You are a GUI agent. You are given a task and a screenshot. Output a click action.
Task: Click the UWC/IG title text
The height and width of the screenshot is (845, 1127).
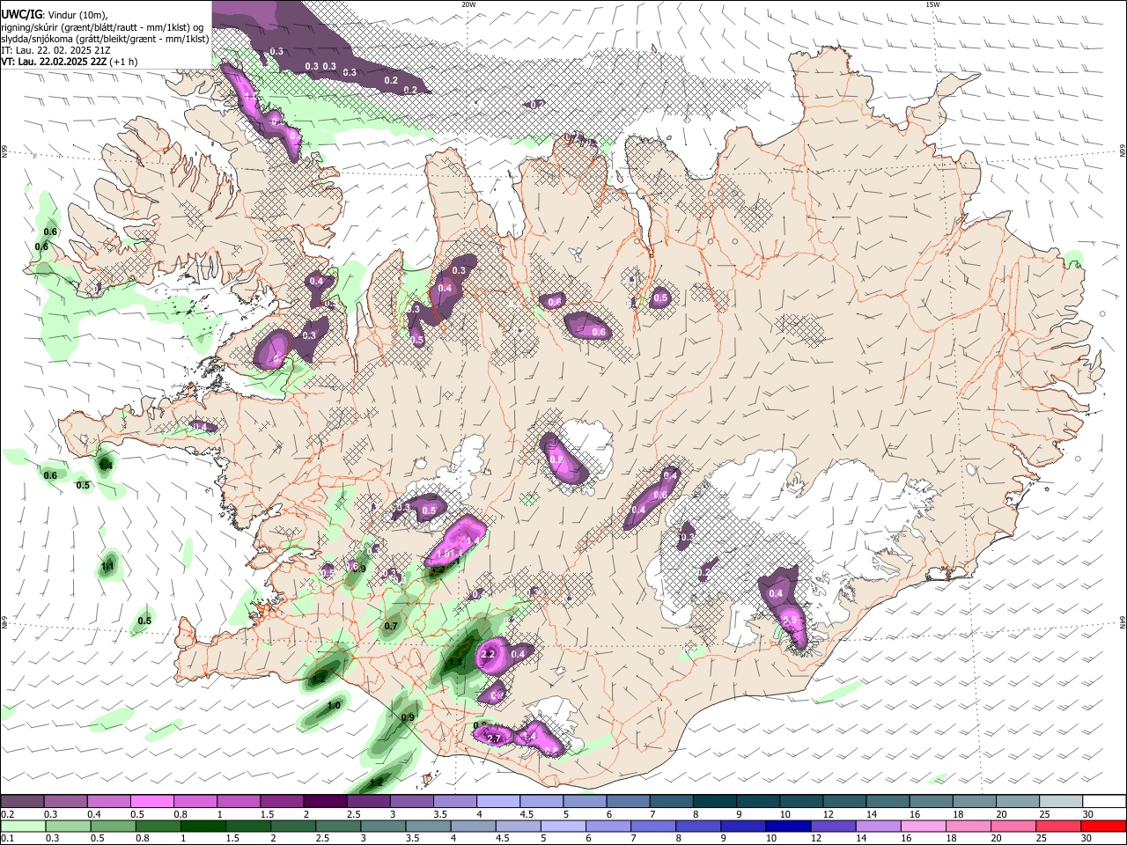tap(21, 15)
